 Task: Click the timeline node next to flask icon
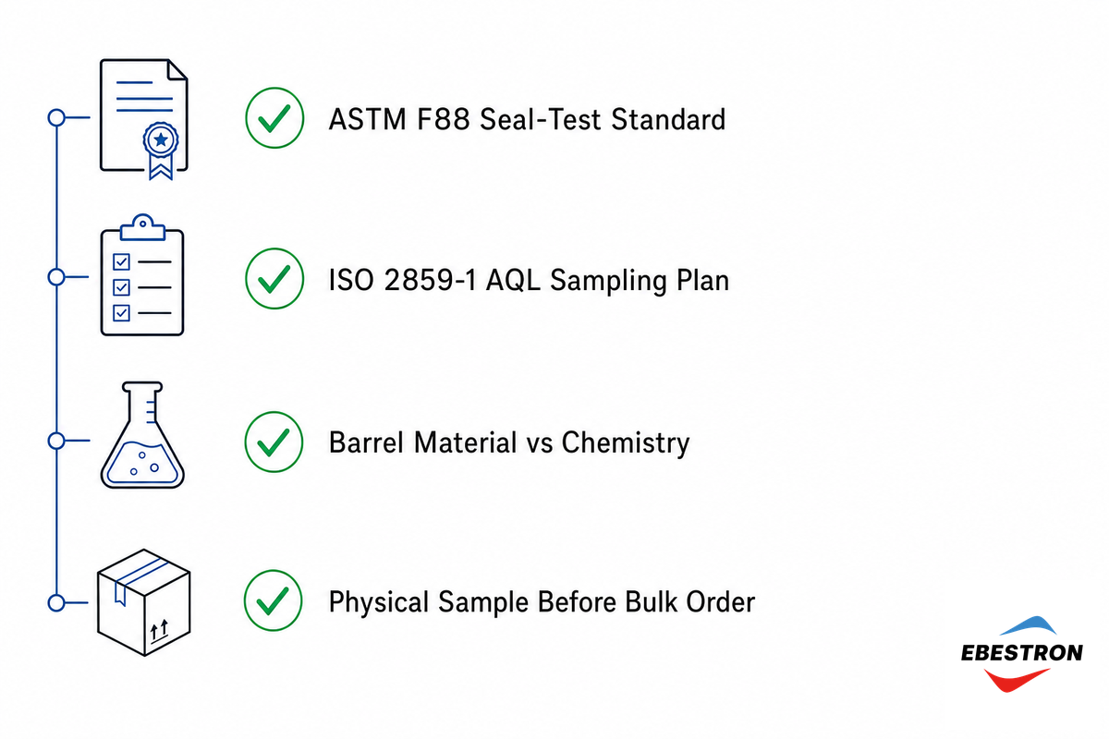coord(55,441)
